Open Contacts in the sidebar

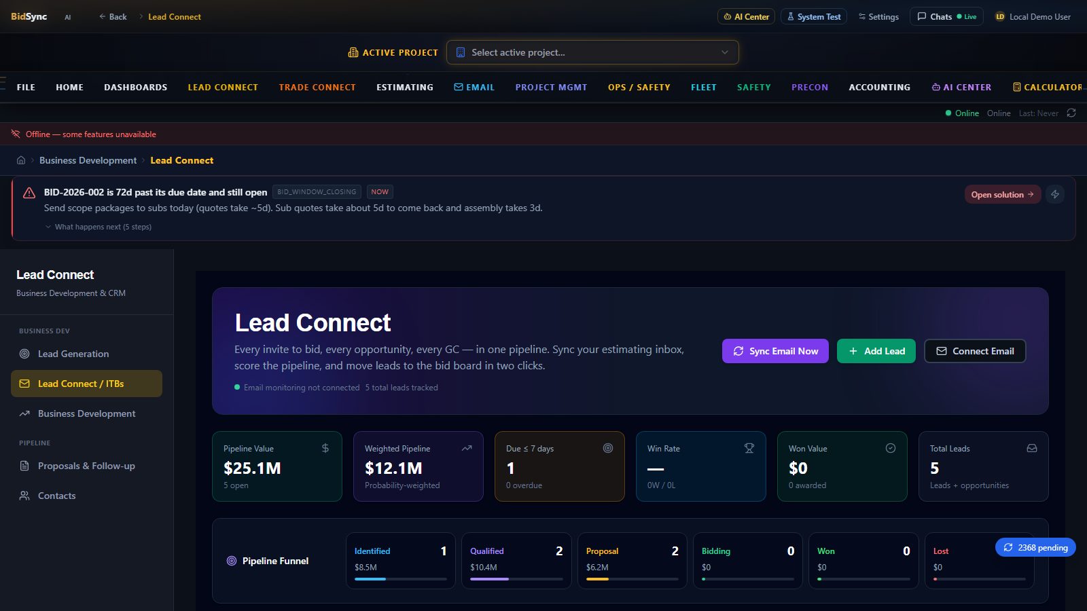pos(86,496)
